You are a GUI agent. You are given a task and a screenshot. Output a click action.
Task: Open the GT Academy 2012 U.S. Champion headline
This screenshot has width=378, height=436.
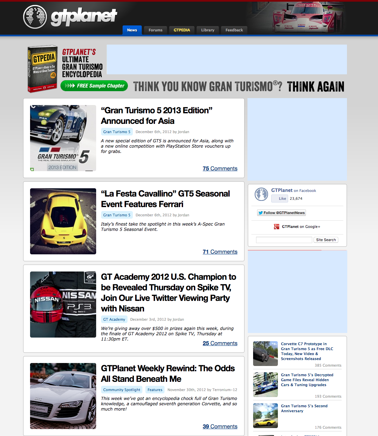(x=169, y=293)
